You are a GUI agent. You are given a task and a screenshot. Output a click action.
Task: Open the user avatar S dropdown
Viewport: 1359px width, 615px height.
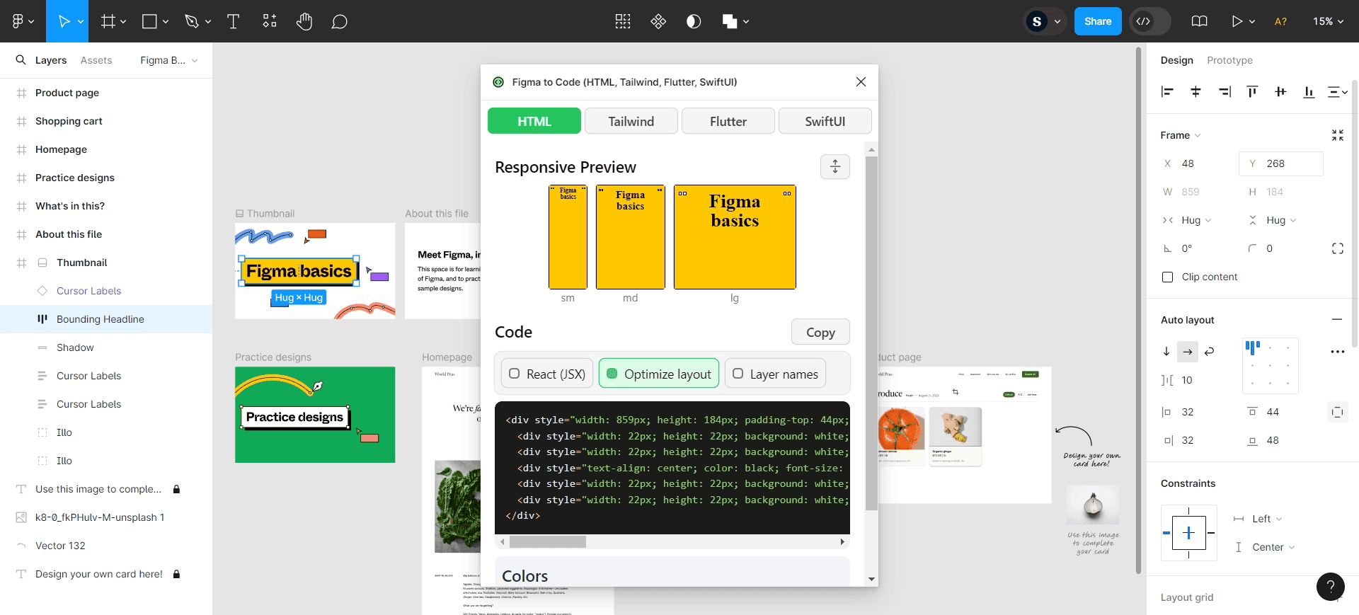[1045, 21]
